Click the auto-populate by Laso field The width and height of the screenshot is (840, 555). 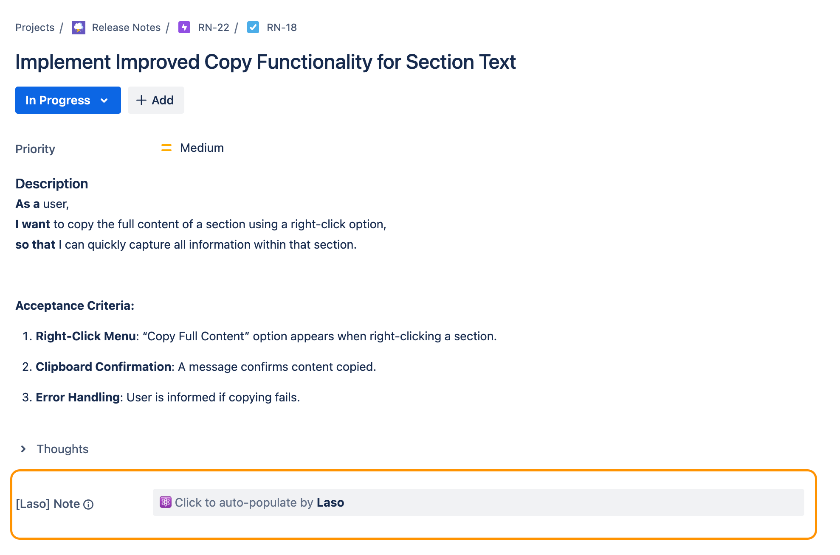[478, 502]
